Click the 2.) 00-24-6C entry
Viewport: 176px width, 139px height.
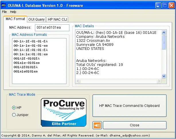click(x=88, y=73)
